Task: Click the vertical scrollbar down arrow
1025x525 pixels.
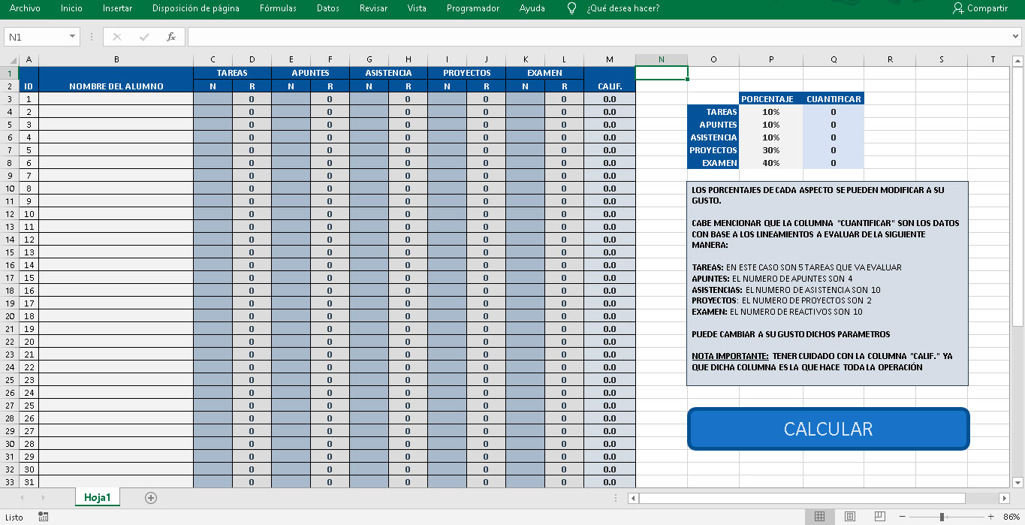Action: [x=1018, y=482]
